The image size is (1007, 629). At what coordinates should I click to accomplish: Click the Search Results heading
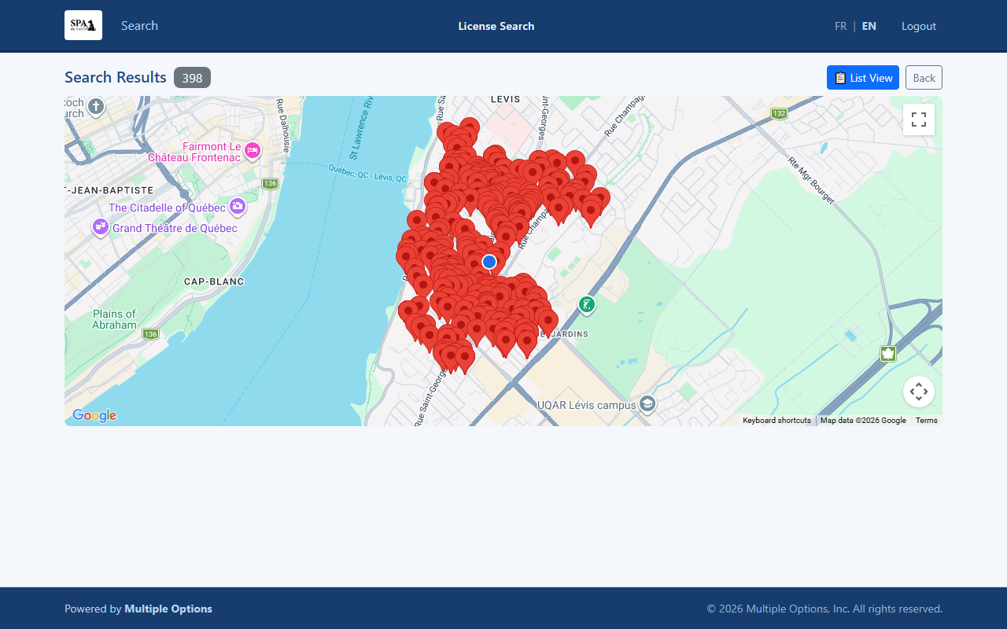click(116, 77)
